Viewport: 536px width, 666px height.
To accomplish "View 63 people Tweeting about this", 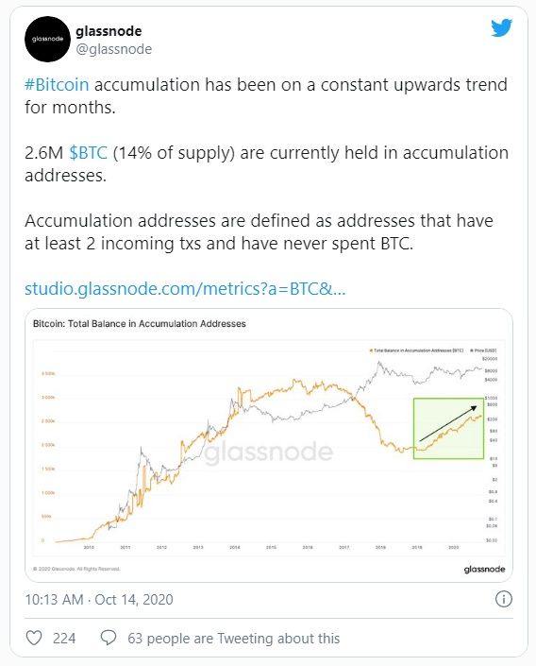I will 234,639.
